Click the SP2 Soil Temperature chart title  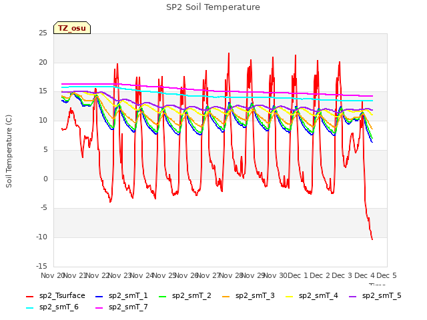(x=213, y=7)
